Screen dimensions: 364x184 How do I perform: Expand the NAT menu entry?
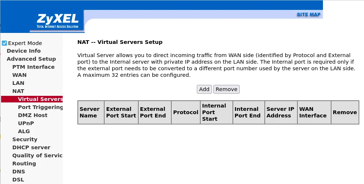click(x=18, y=91)
